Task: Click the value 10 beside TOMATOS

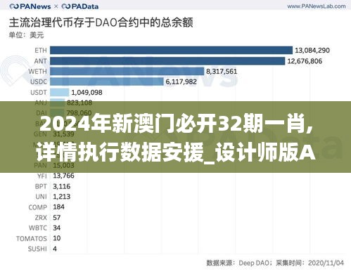Action: pyautogui.click(x=57, y=238)
